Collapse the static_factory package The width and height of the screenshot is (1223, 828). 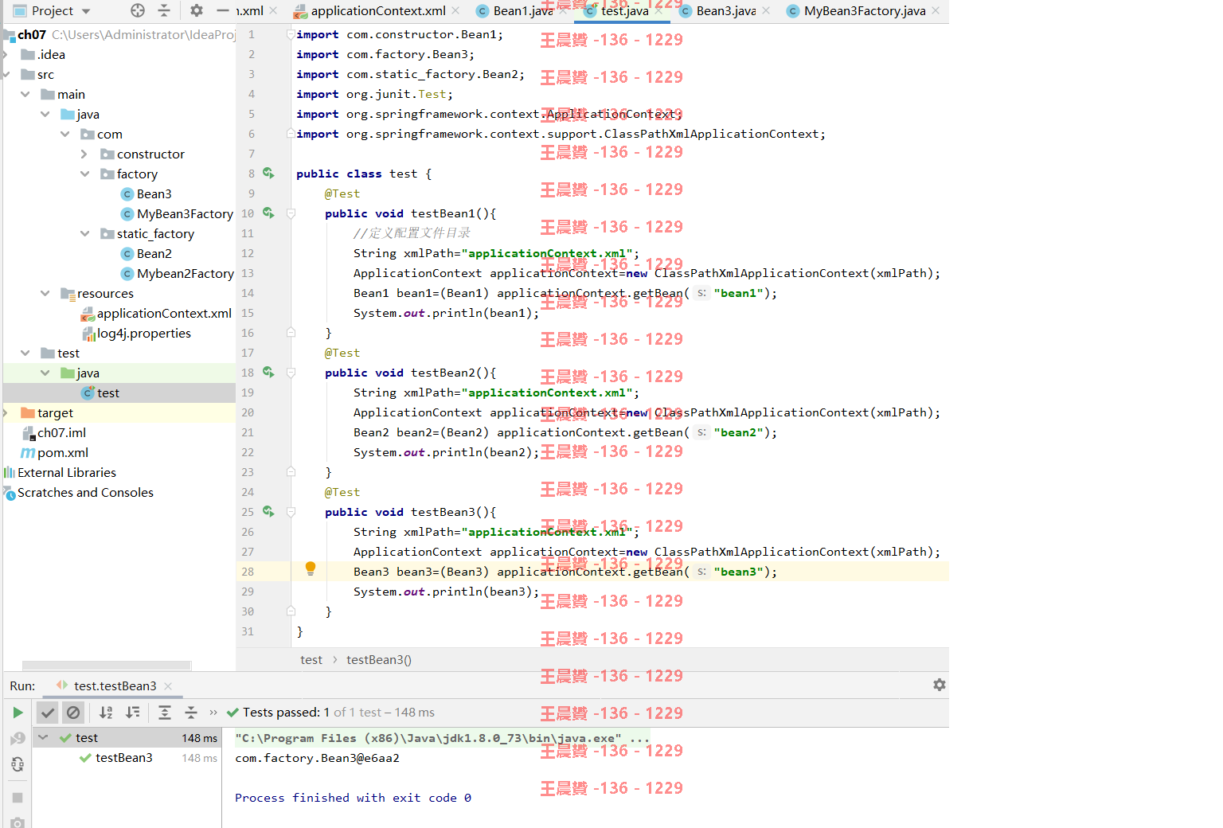[84, 233]
